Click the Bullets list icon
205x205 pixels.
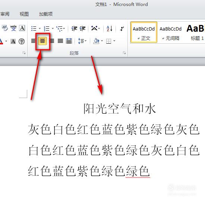pos(34,28)
